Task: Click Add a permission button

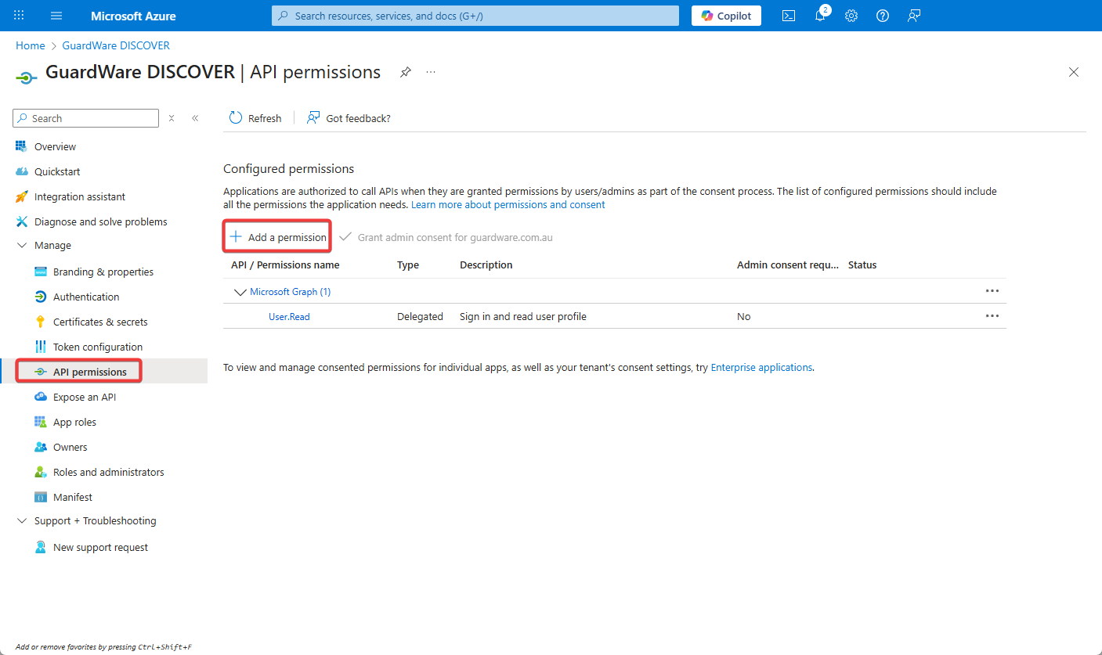Action: tap(278, 237)
